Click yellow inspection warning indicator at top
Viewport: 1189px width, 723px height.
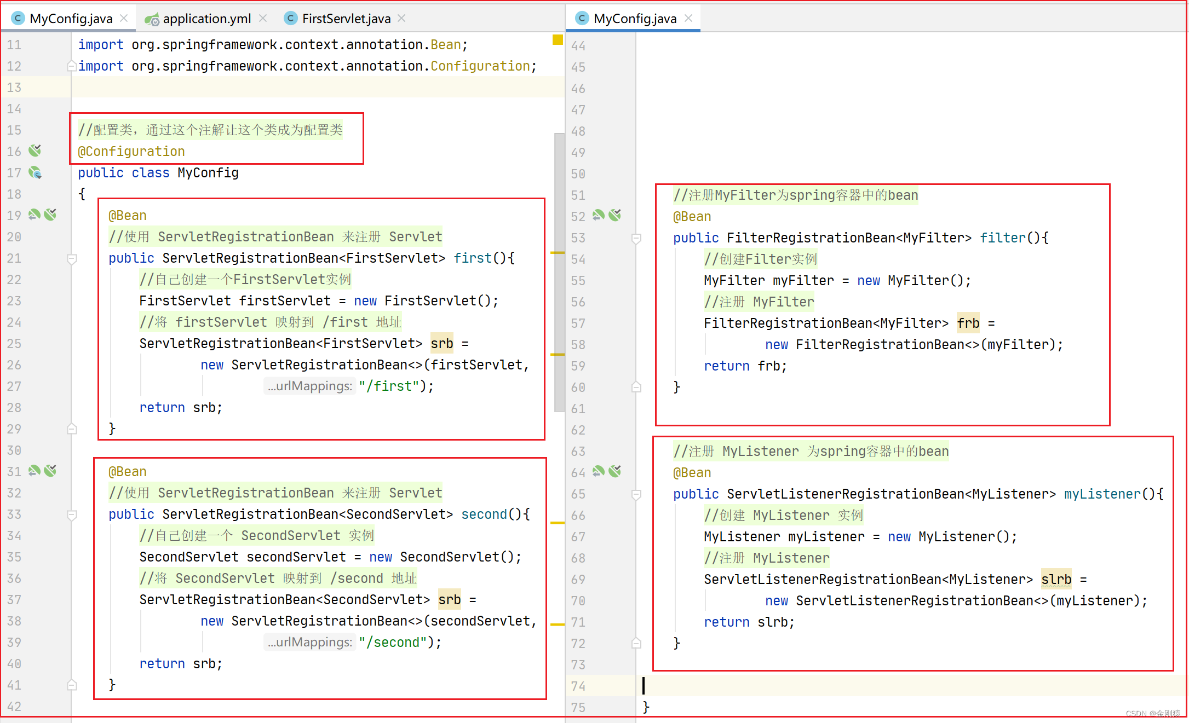point(558,39)
